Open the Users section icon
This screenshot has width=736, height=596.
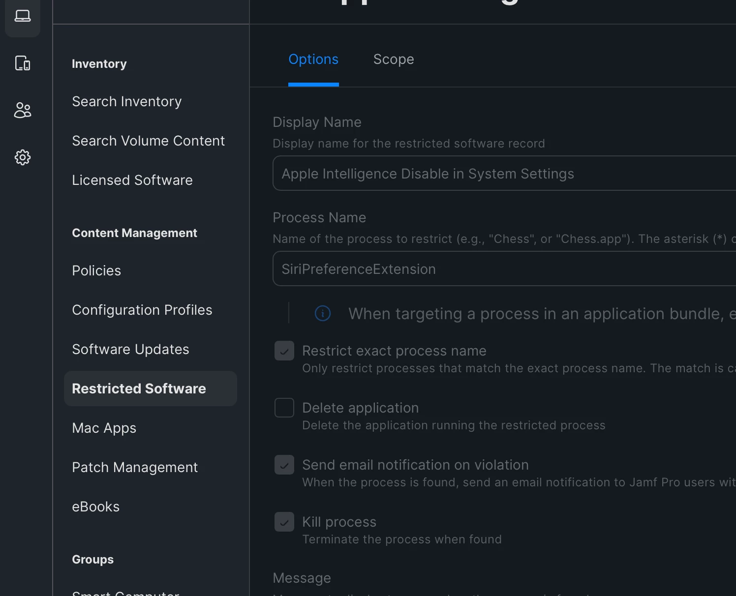[x=23, y=110]
